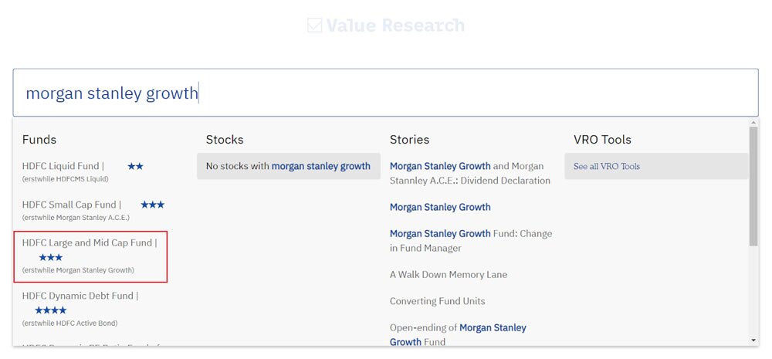Select HDFC Large and Mid Cap Fund
The width and height of the screenshot is (772, 359).
(x=89, y=243)
